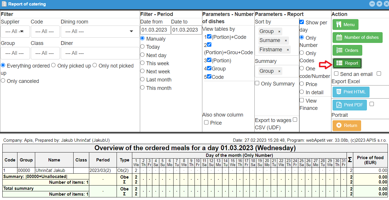Screen dimensions: 389x200
Task: Generate report with green Report button
Action: click(347, 63)
